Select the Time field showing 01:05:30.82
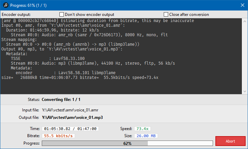The height and width of the screenshot is (149, 248). pos(70,129)
